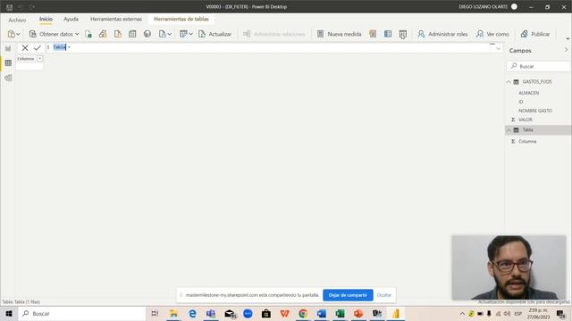Viewport: 572px width, 321px height.
Task: Click the quick measure icon
Action: click(373, 34)
